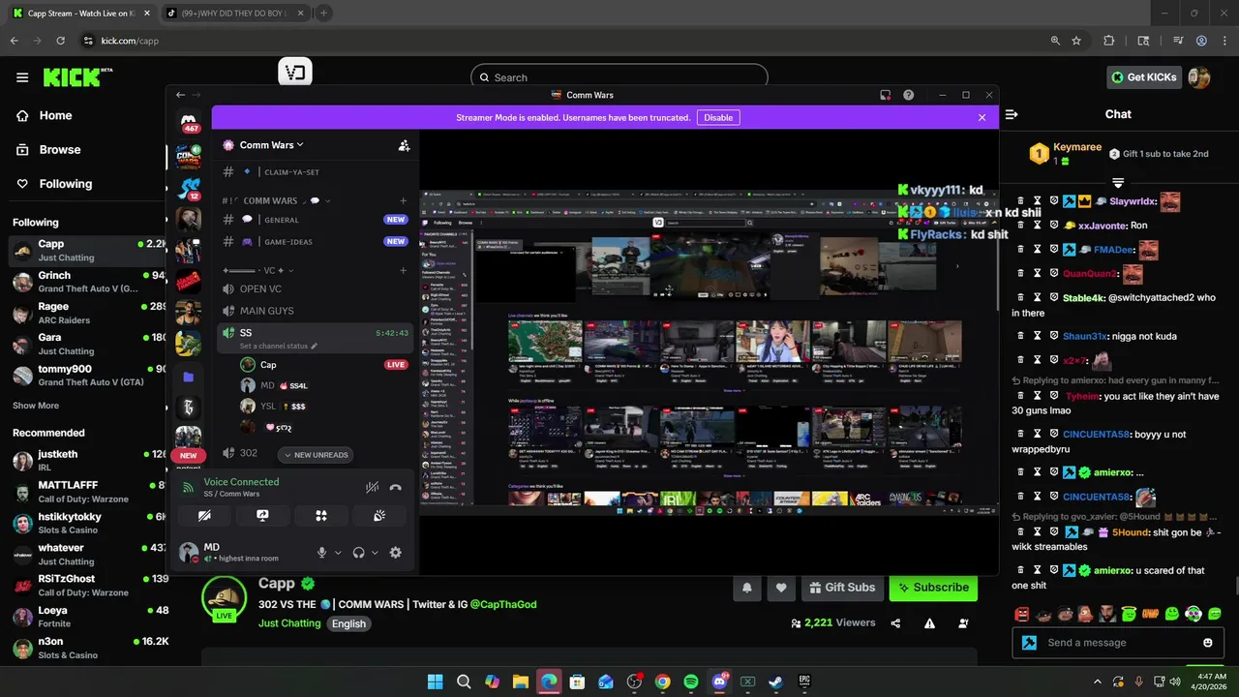The height and width of the screenshot is (697, 1239).
Task: Open the Kick profile avatar menu
Action: coord(1199,77)
